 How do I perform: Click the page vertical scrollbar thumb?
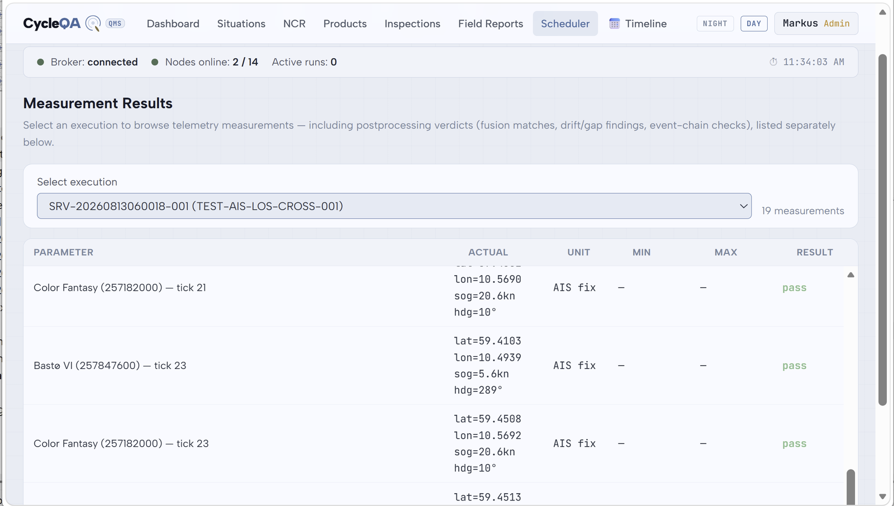tap(883, 230)
